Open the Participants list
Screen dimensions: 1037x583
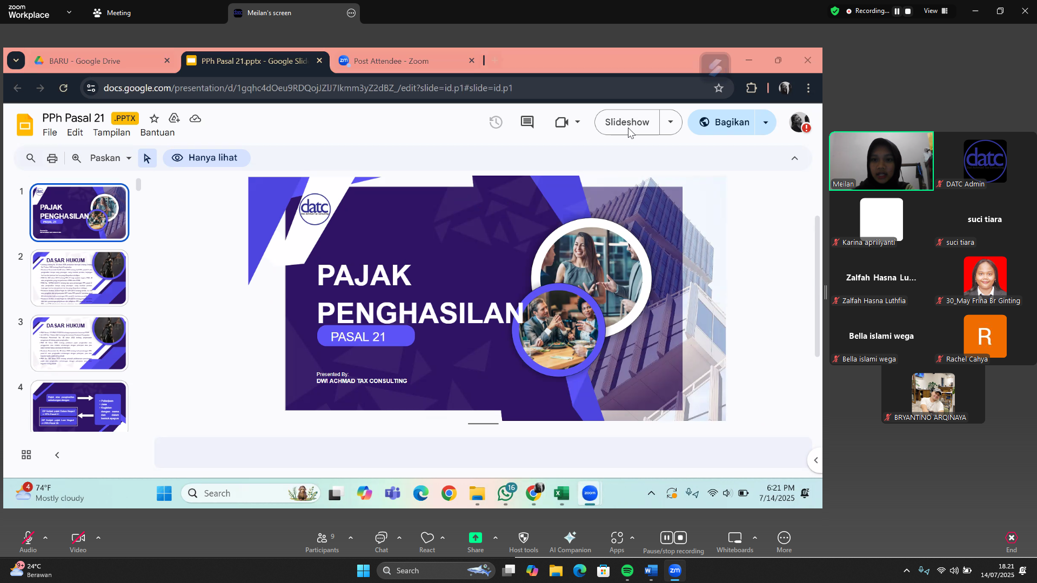coord(322,541)
